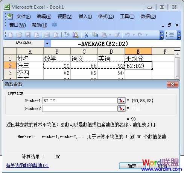Open the 数据(D) menu
The height and width of the screenshot is (173, 184).
click(148, 17)
